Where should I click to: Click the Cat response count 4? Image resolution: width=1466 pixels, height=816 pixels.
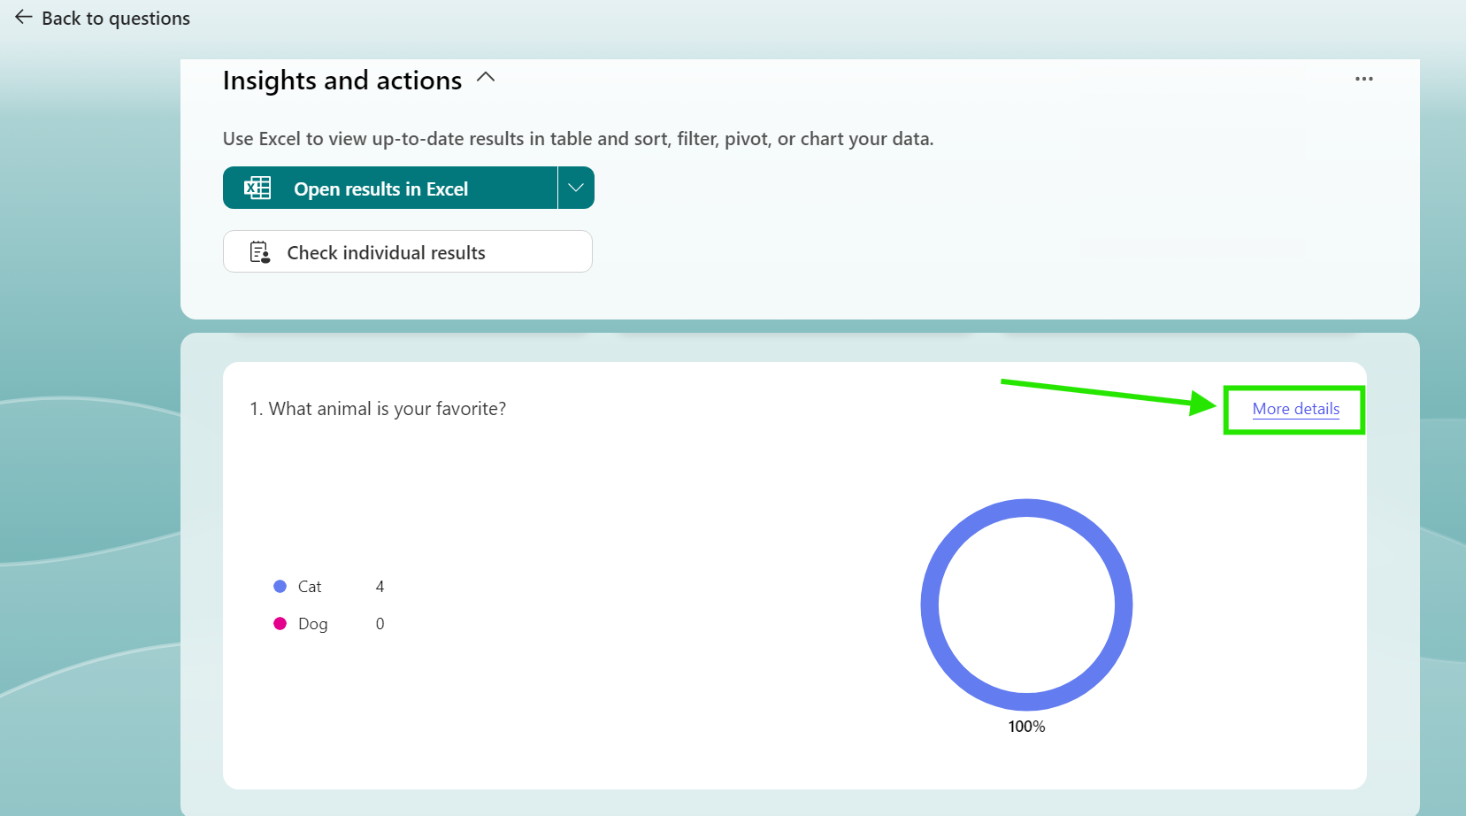[380, 587]
